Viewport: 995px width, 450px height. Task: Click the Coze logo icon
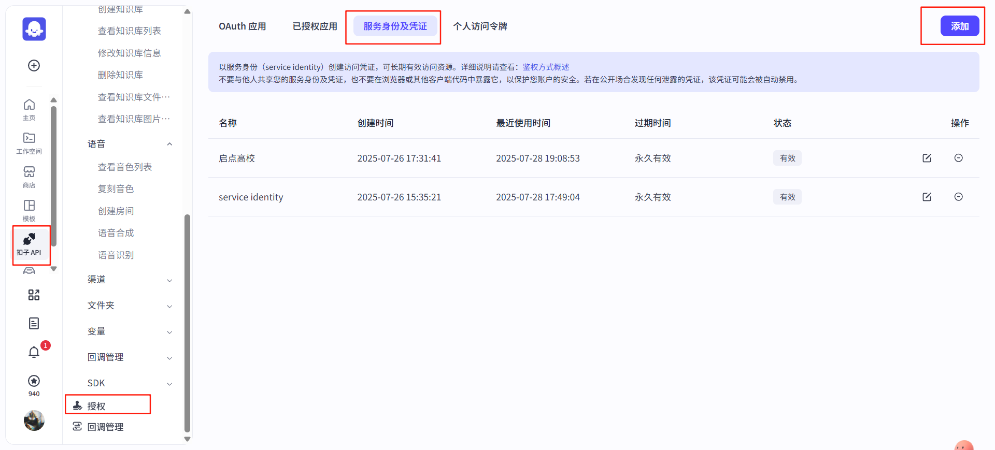34,29
